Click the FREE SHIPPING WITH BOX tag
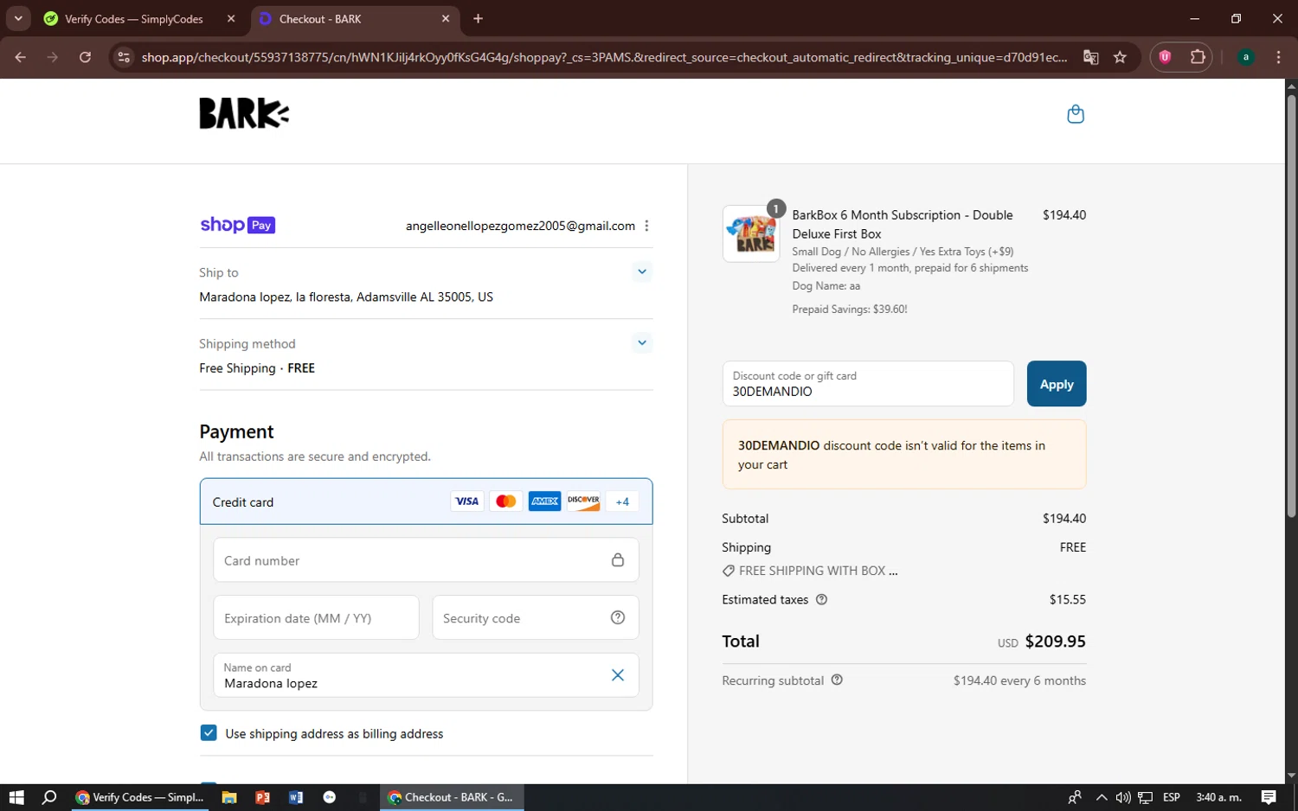The image size is (1298, 811). coord(810,571)
